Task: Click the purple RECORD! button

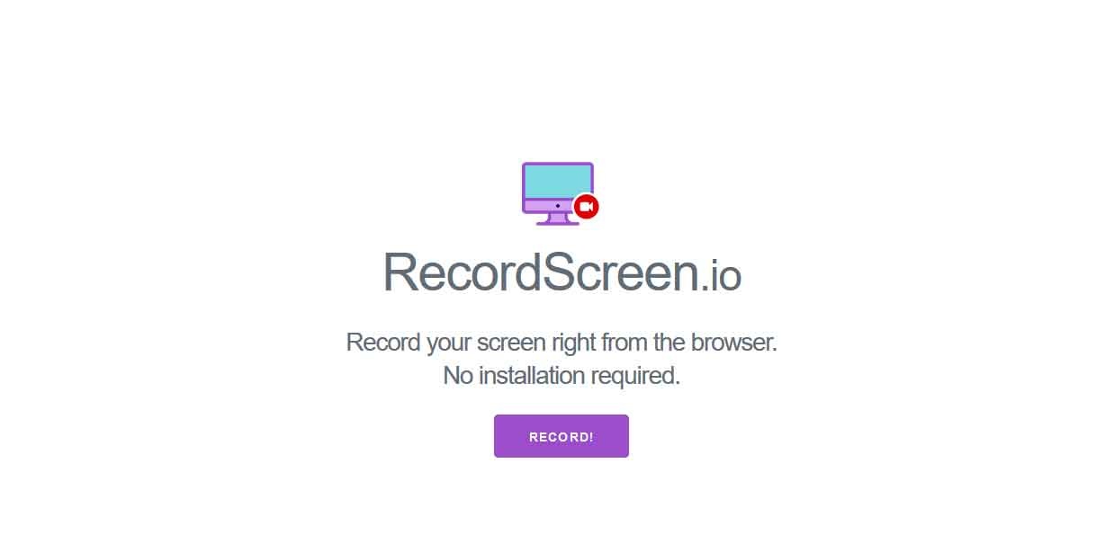Action: 561,436
